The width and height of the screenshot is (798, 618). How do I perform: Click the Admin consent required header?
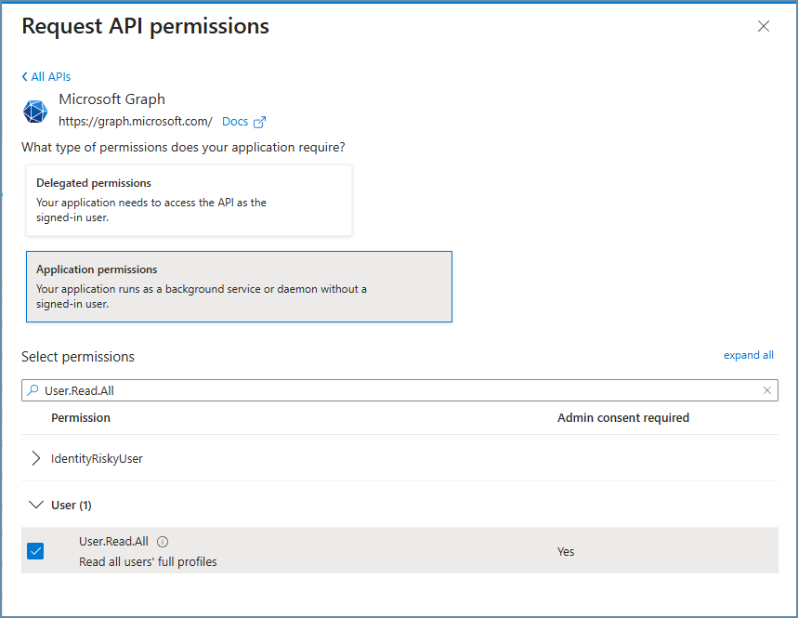pyautogui.click(x=623, y=418)
